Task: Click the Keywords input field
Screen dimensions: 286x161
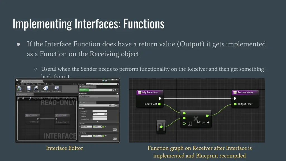Action: [x=100, y=117]
